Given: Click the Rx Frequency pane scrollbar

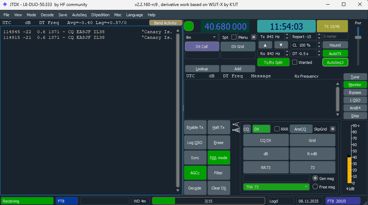Looking at the screenshot, I should pyautogui.click(x=338, y=99).
